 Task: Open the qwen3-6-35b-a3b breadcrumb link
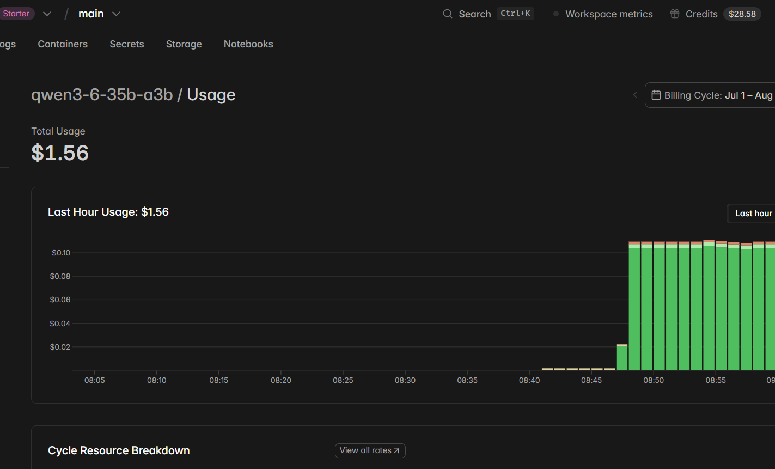pos(102,95)
